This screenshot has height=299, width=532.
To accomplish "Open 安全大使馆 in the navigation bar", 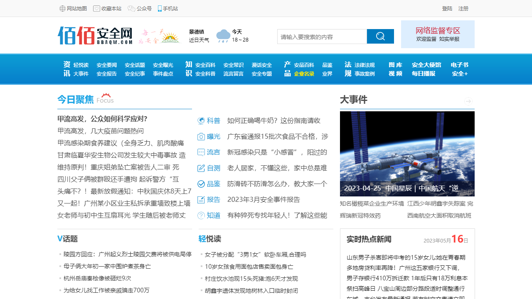I will coord(426,65).
